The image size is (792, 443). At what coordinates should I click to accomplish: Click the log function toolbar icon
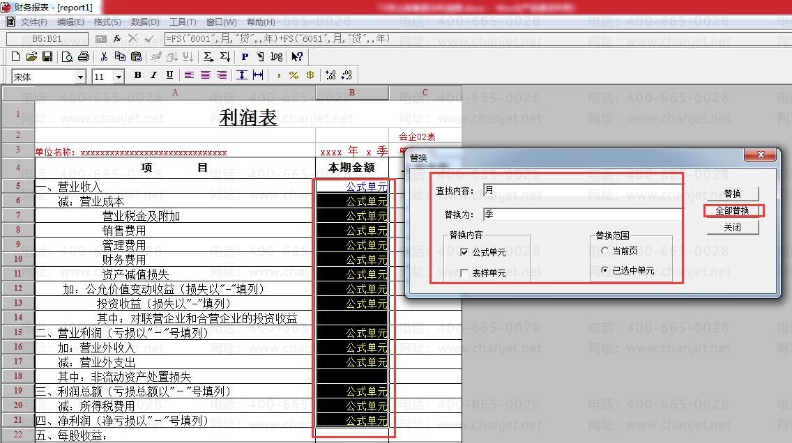pos(277,57)
